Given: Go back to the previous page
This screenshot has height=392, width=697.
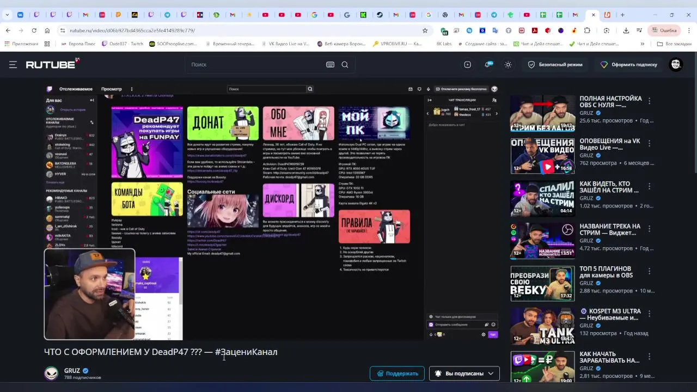Looking at the screenshot, I should (8, 30).
